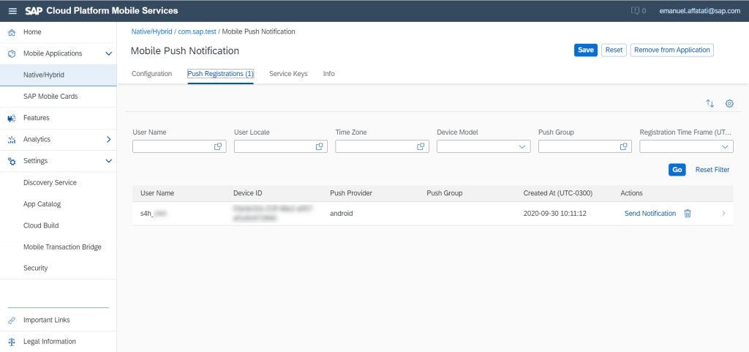Click the Push Group column header
Viewport: 749px width, 352px height.
(445, 193)
